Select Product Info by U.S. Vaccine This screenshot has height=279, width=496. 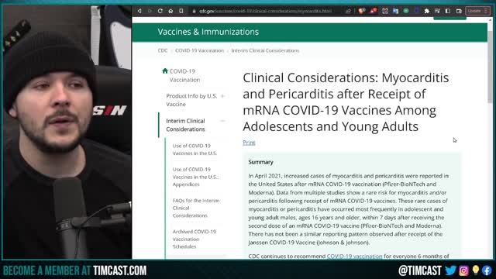point(191,100)
